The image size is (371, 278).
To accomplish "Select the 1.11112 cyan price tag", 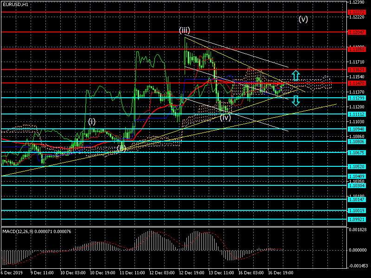I will (x=357, y=114).
